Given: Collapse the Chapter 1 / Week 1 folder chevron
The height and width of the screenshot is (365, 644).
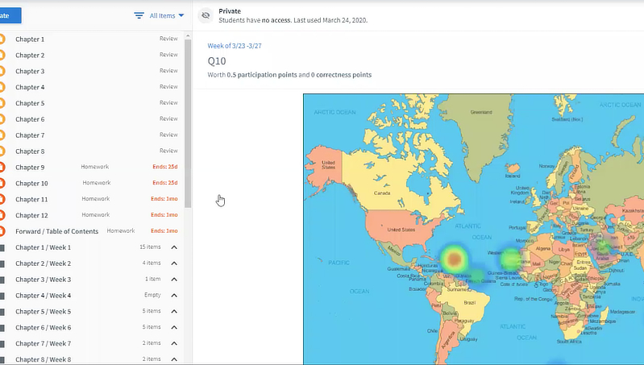Looking at the screenshot, I should point(174,247).
